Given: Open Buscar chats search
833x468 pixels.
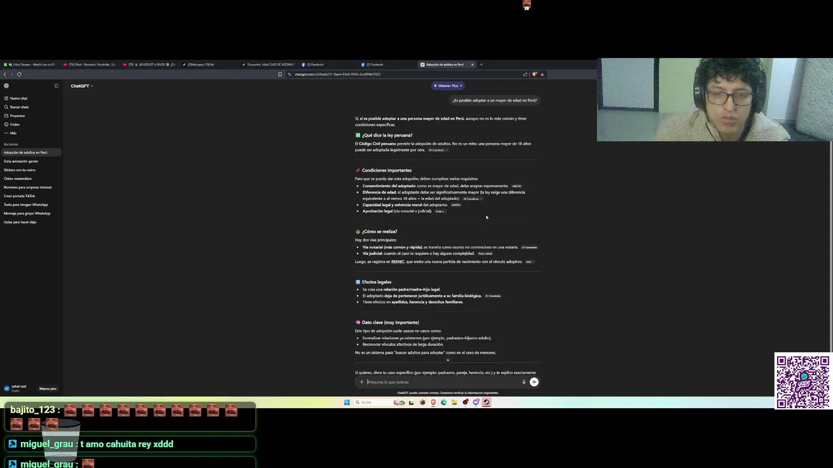Looking at the screenshot, I should coord(16,107).
